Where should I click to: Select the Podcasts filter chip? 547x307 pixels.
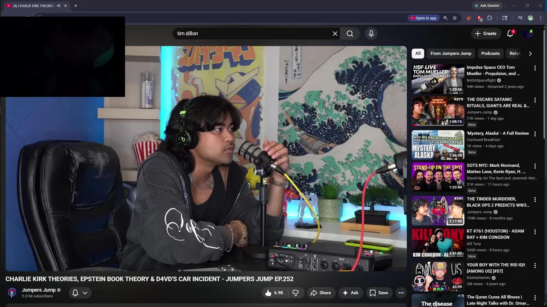click(490, 53)
